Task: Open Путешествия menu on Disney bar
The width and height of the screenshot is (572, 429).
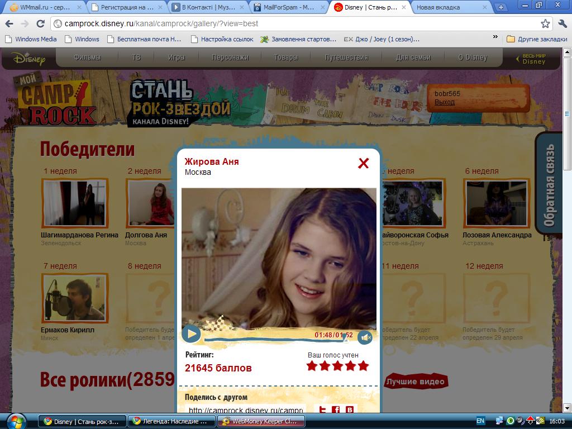Action: click(346, 58)
